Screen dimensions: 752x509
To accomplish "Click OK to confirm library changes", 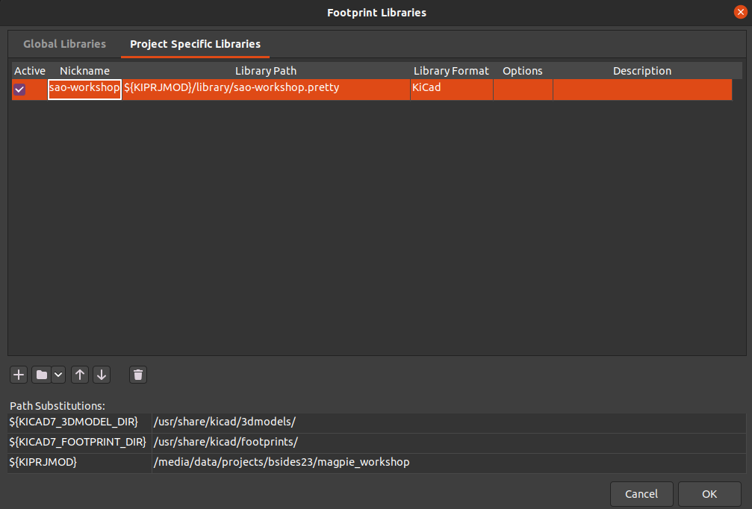I will pyautogui.click(x=709, y=493).
